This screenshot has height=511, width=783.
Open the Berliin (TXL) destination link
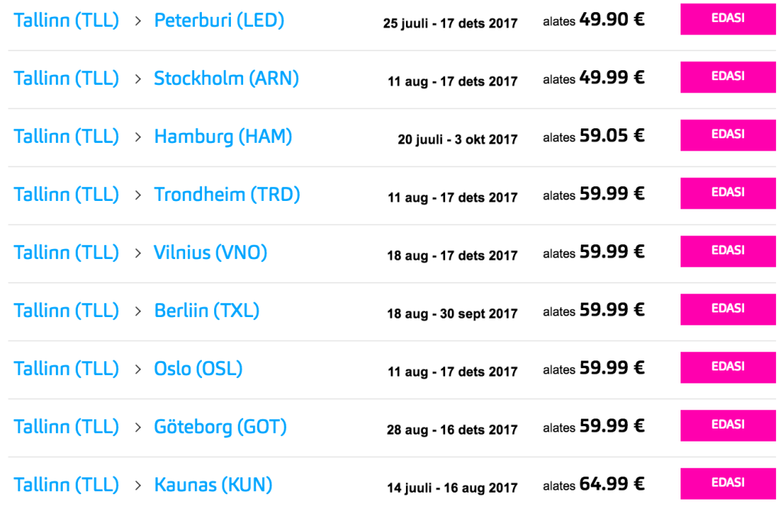(206, 311)
